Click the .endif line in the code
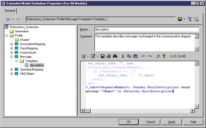Image resolution: width=206 pixels, height=128 pixels. coord(97,79)
